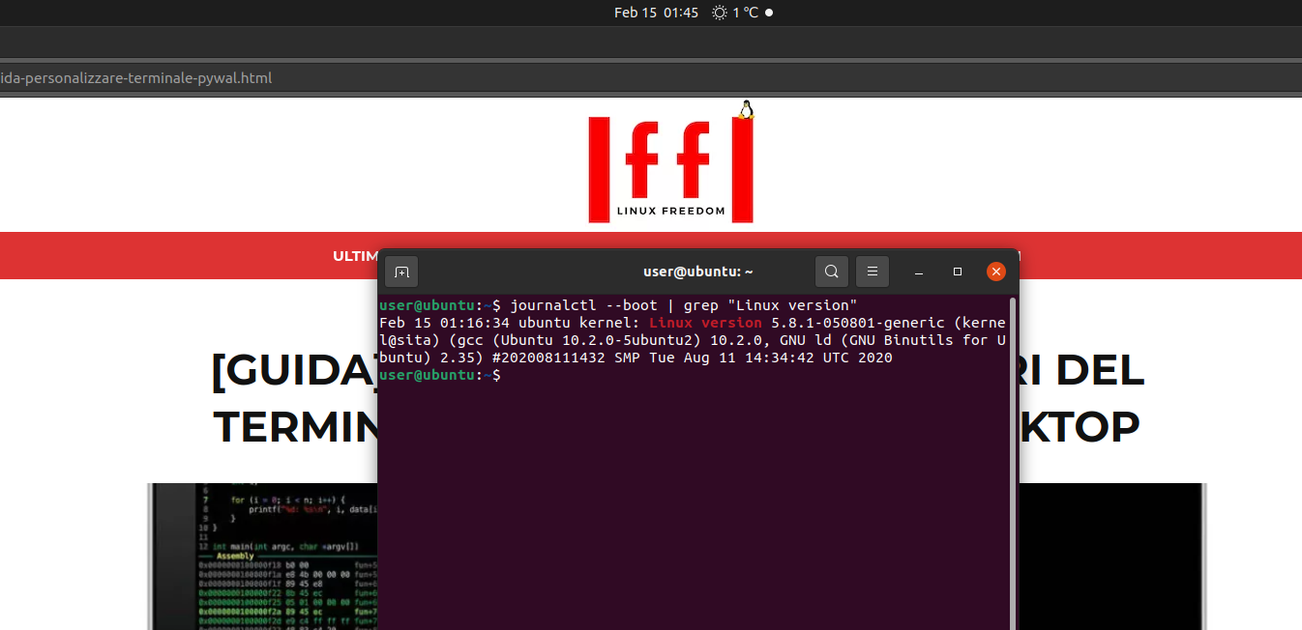
Task: Open the calendar by clicking Feb 15 01:45
Action: point(656,13)
